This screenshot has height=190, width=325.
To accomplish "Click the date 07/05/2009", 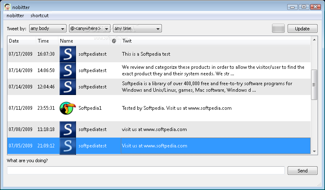I will click(21, 146).
